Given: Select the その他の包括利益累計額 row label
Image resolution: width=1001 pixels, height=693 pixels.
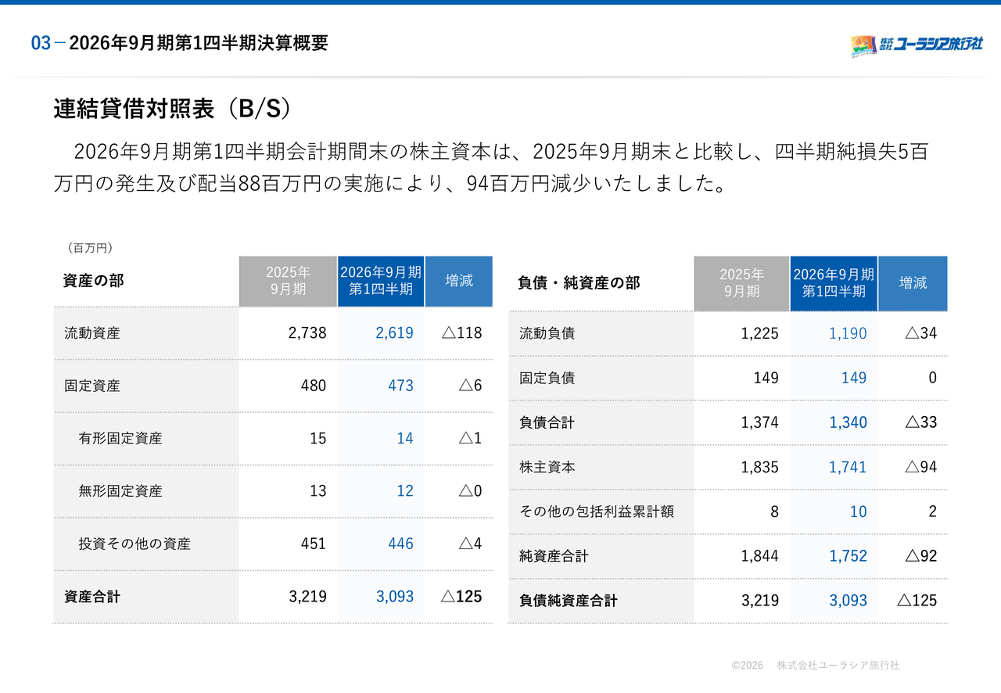Looking at the screenshot, I should 597,512.
